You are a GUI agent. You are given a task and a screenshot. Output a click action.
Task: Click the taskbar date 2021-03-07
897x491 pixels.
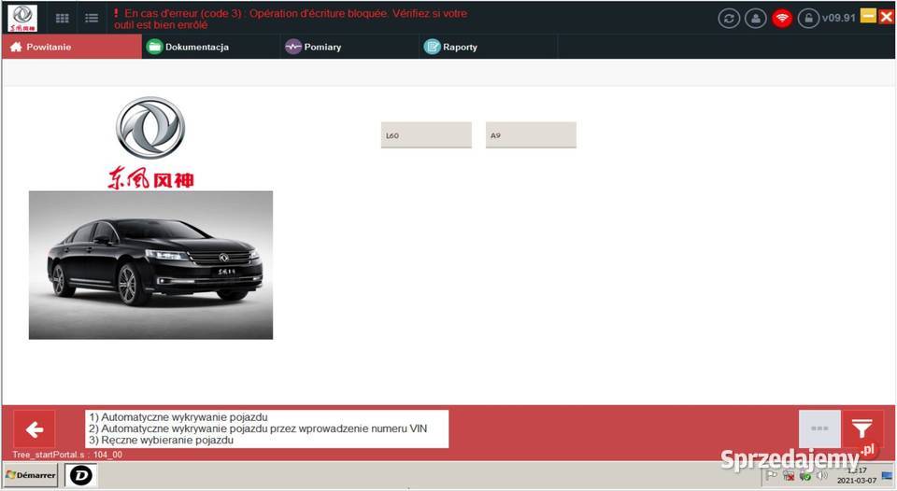857,481
